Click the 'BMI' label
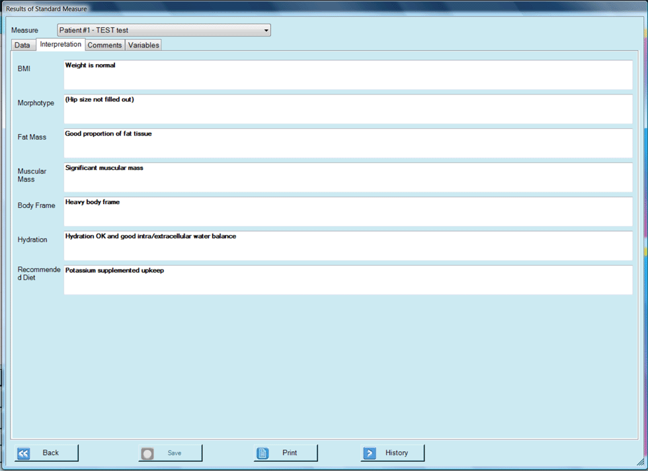Viewport: 648px width, 471px height. pos(24,69)
